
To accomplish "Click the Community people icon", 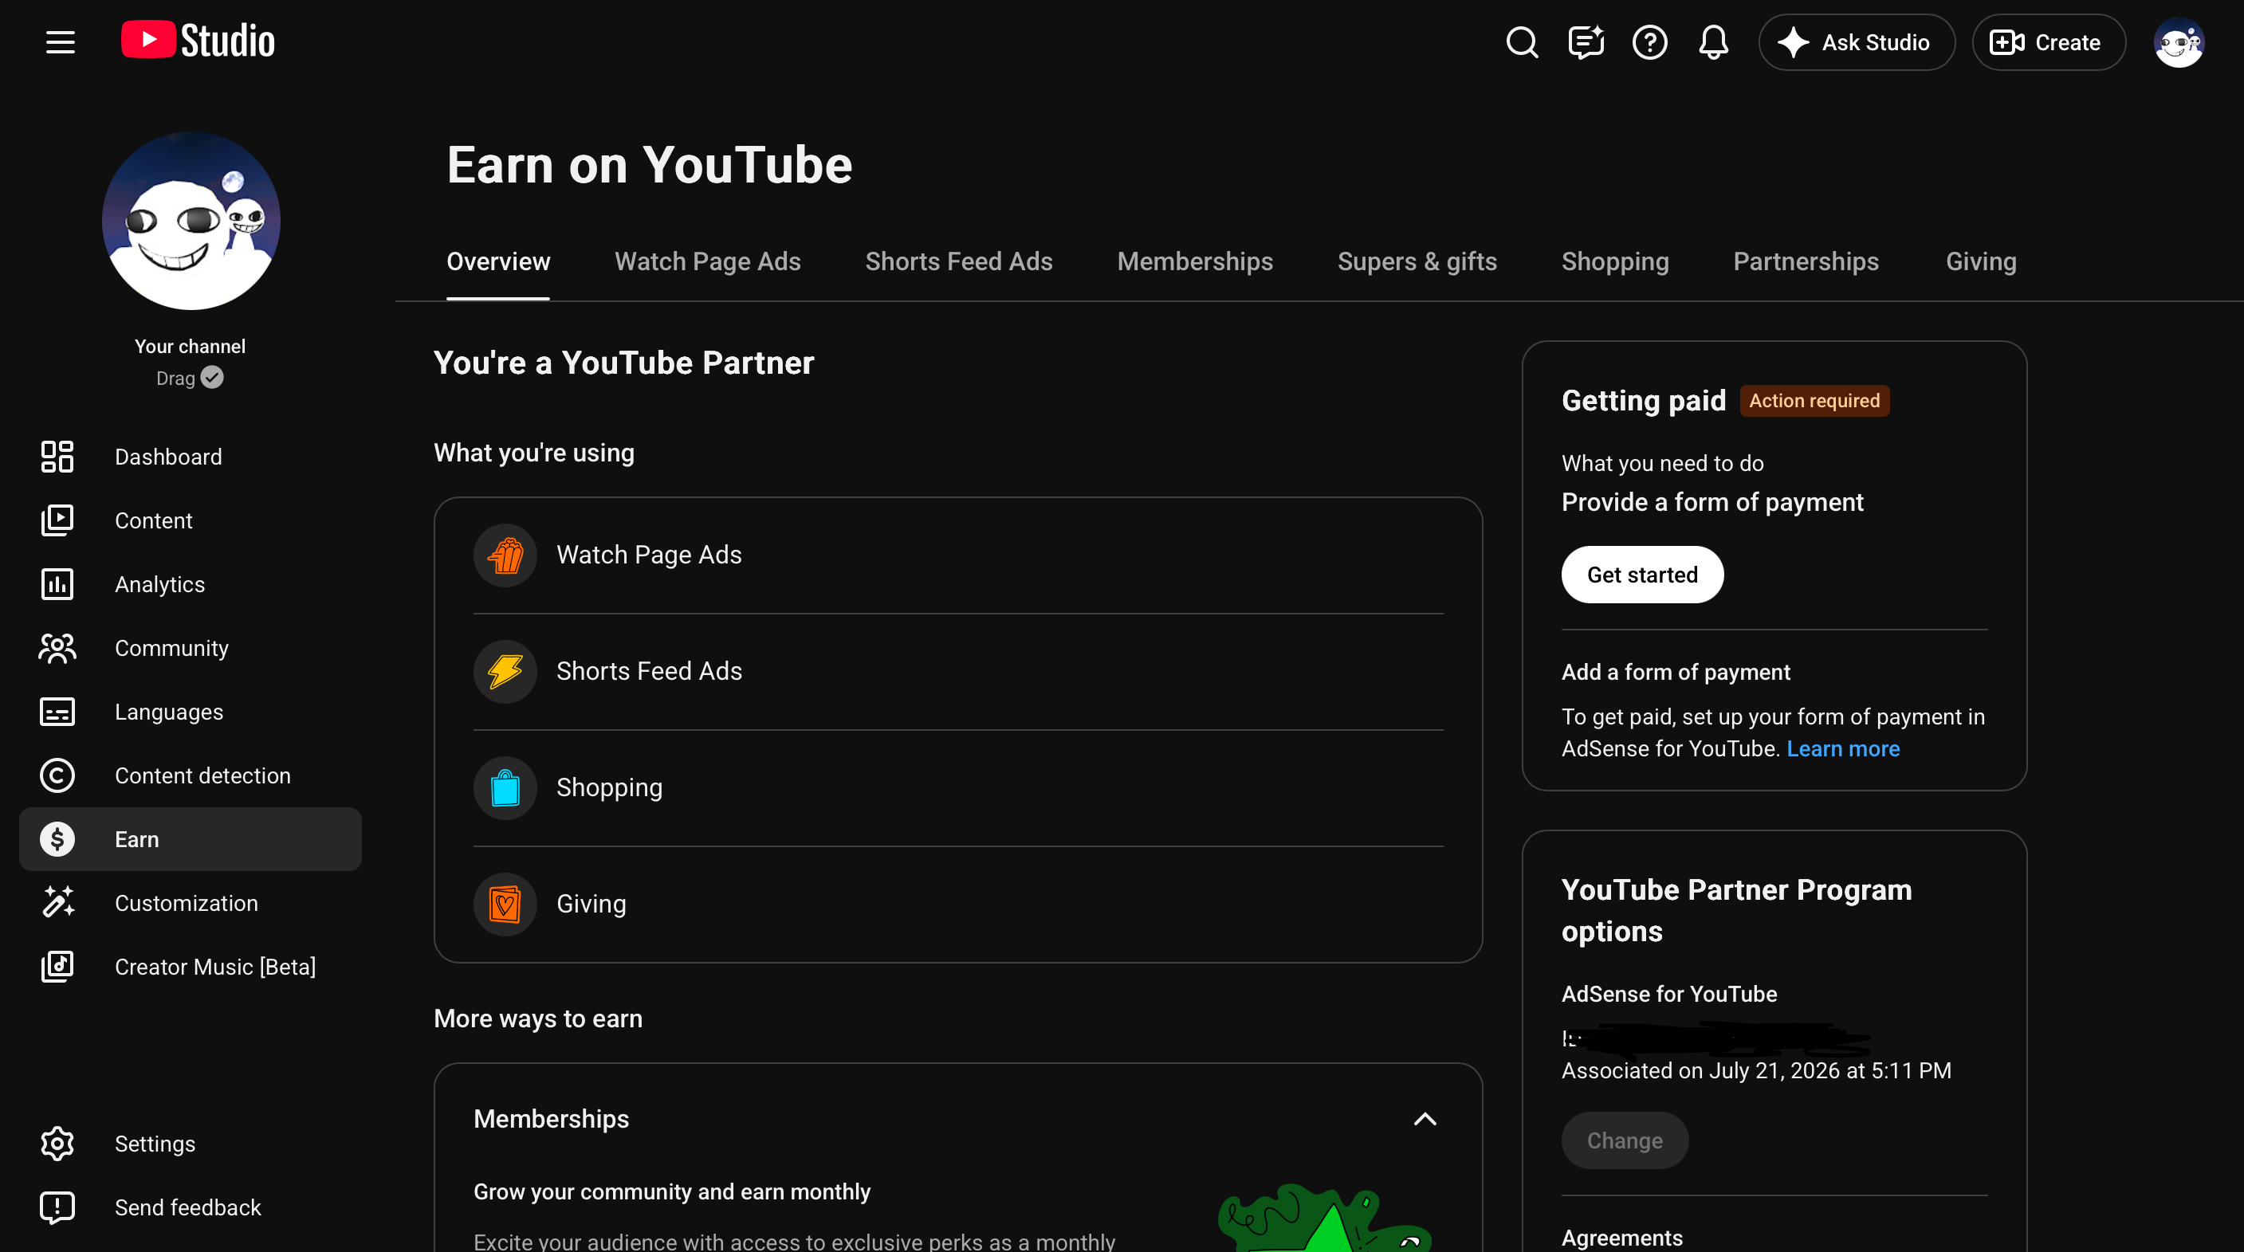I will pyautogui.click(x=57, y=648).
